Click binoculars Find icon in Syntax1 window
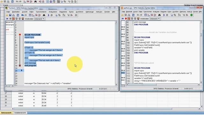The width and height of the screenshot is (204, 115). click(44, 15)
